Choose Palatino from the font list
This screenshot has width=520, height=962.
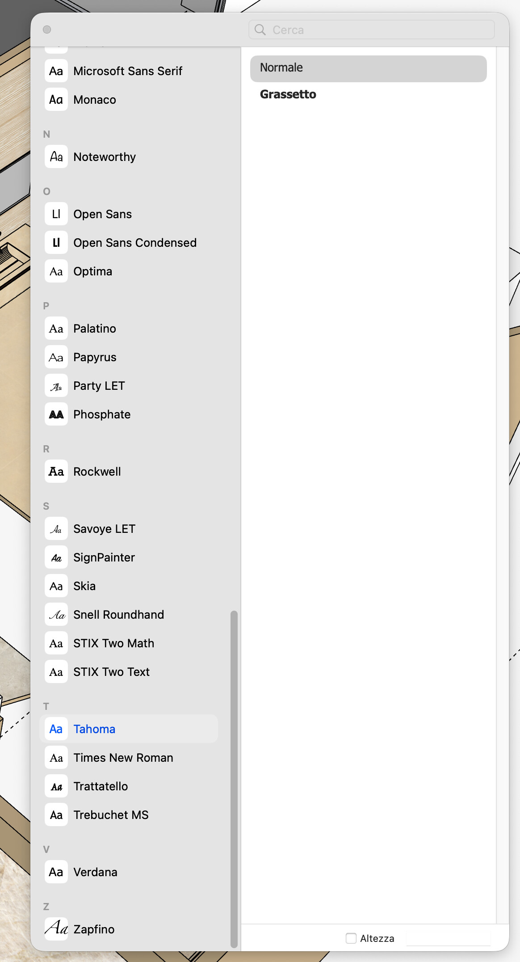point(95,329)
